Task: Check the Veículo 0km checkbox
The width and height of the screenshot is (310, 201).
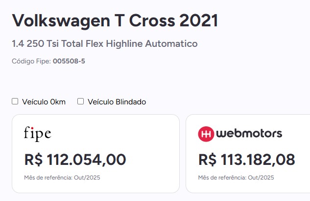Action: [15, 101]
